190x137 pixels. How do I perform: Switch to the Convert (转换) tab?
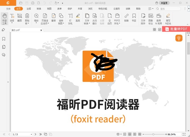pos(39,9)
